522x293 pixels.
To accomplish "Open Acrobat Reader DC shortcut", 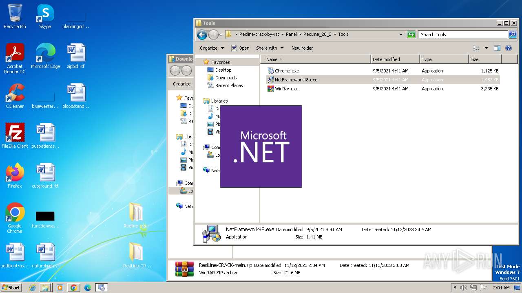I will (x=15, y=59).
